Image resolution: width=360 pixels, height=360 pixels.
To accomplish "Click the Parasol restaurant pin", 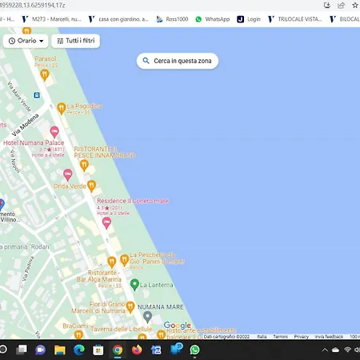I will [x=45, y=75].
